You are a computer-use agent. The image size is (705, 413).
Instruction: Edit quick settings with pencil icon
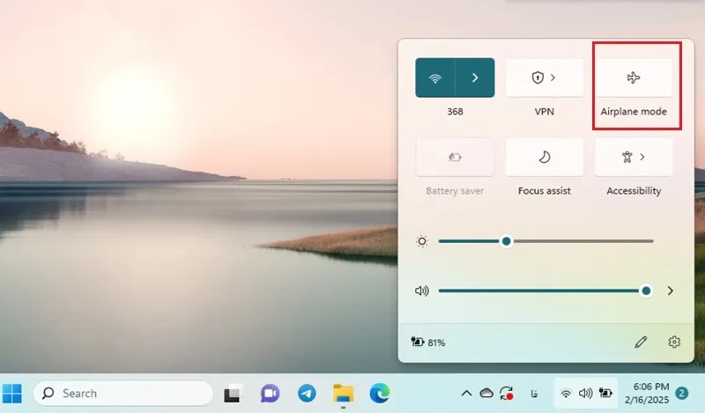click(x=641, y=342)
